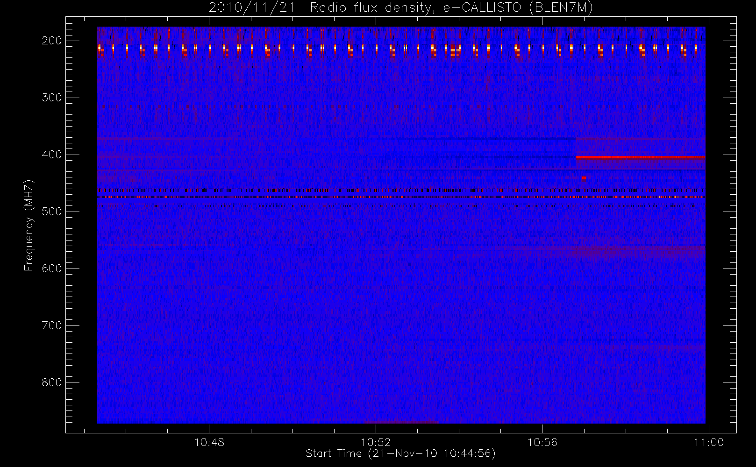
Task: Click the 800 frequency tick label
Action: tap(52, 382)
